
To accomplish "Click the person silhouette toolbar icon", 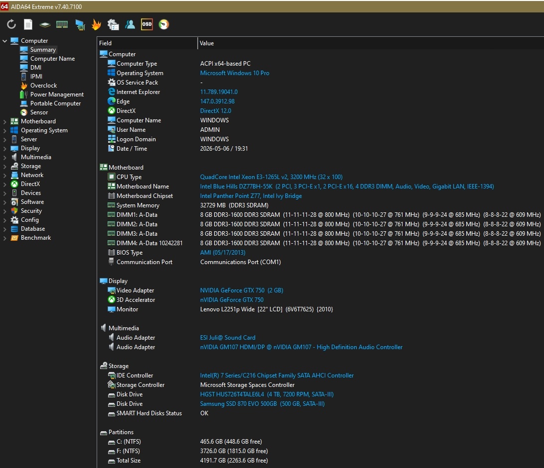I will point(130,24).
